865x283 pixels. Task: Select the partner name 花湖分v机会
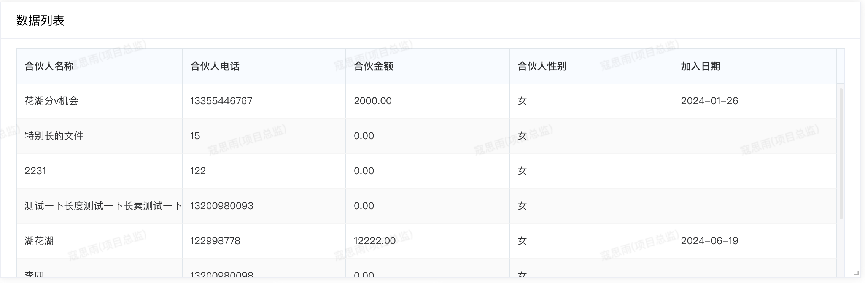tap(51, 101)
